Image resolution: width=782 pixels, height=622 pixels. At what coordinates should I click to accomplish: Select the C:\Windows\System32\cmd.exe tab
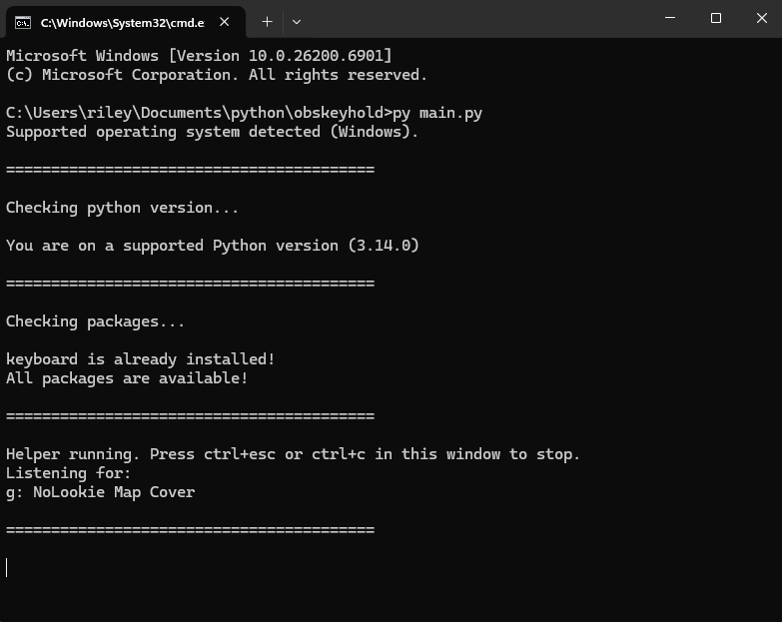120,21
